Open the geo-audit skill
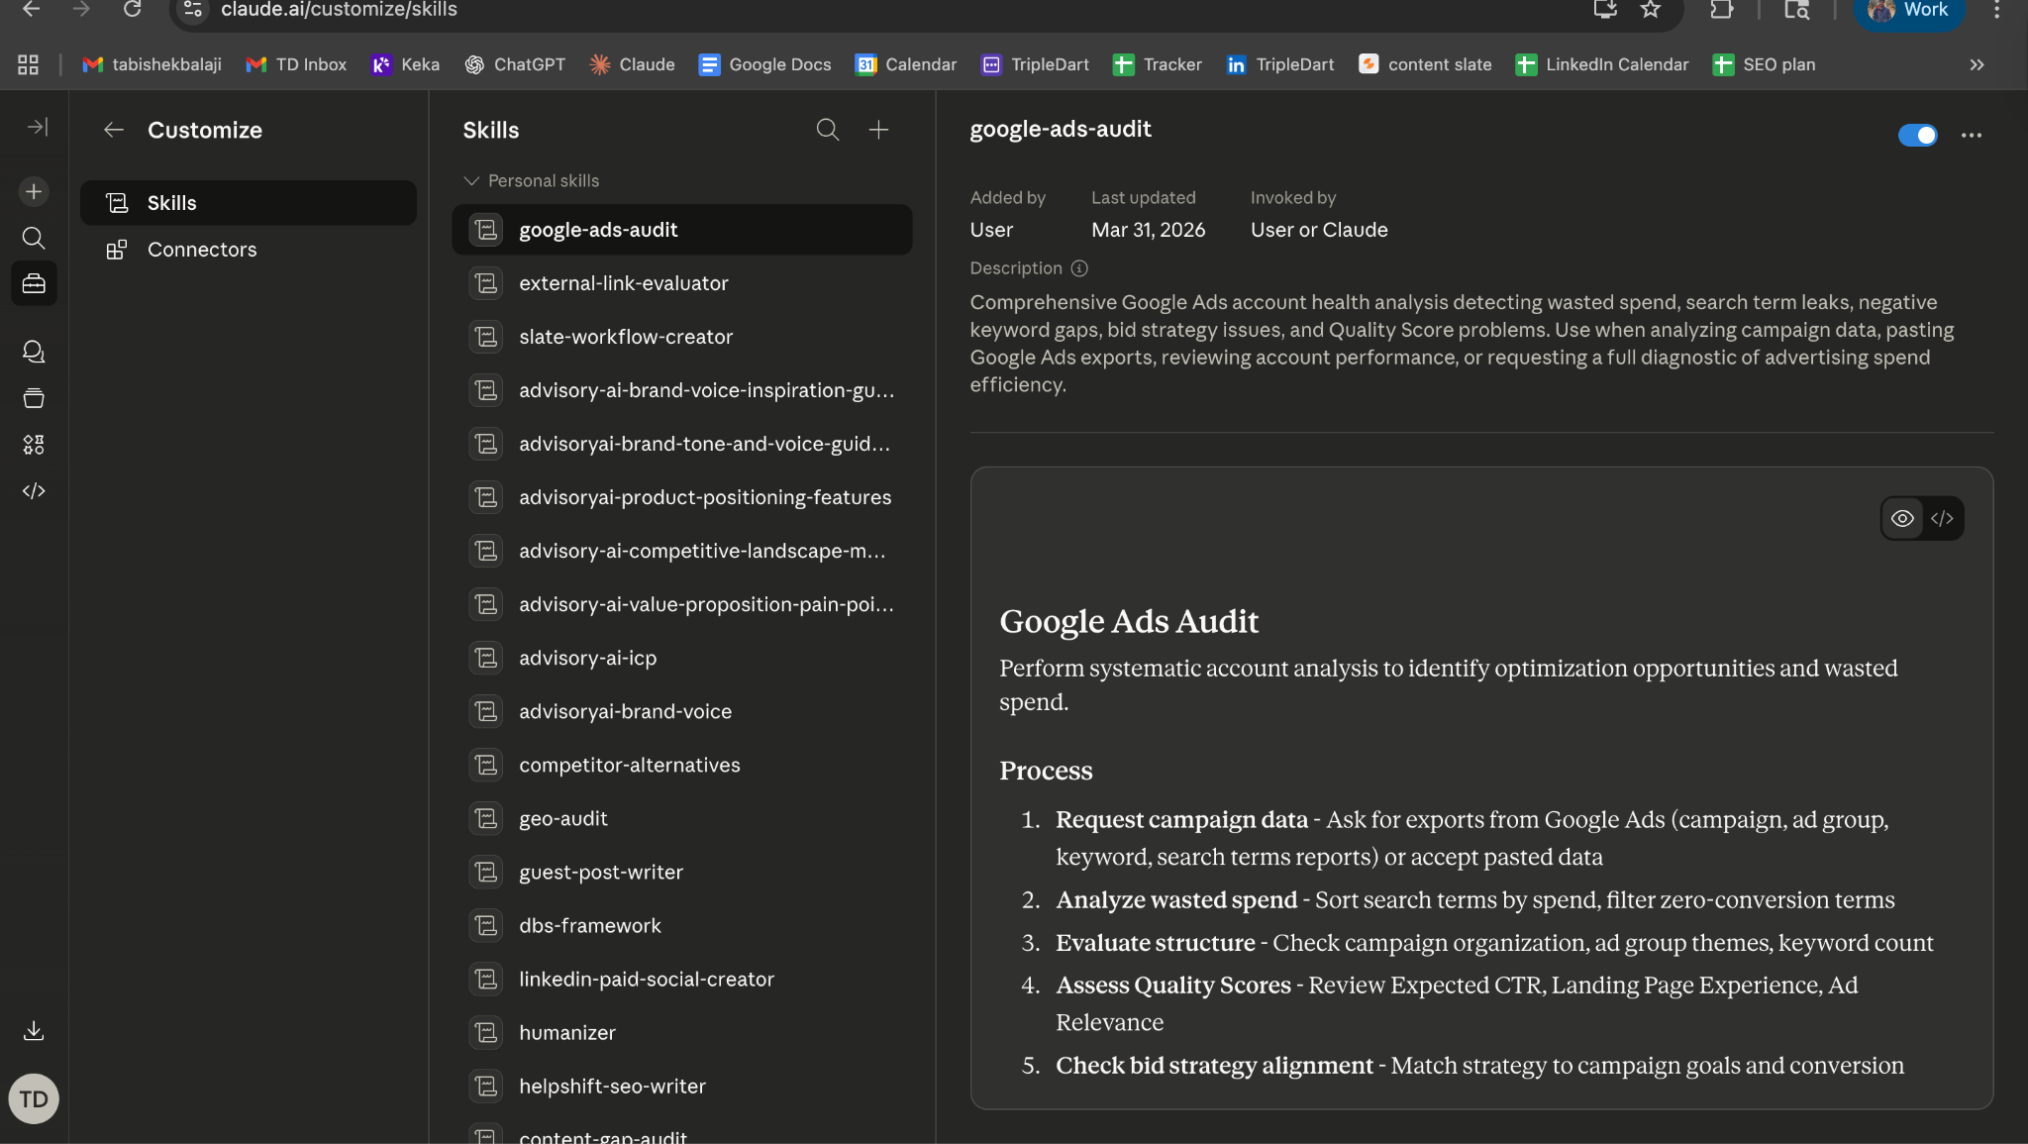The width and height of the screenshot is (2028, 1144). (562, 818)
